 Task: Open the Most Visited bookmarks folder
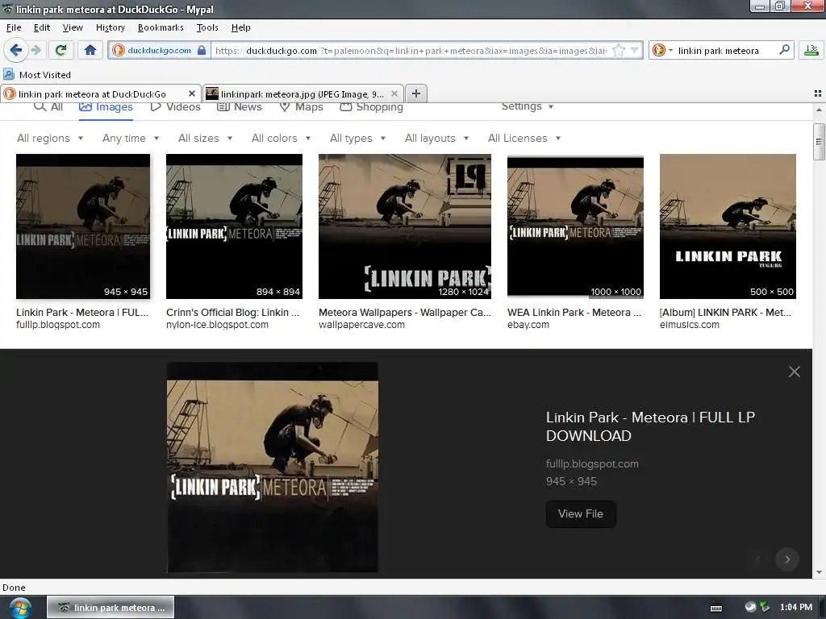click(37, 75)
